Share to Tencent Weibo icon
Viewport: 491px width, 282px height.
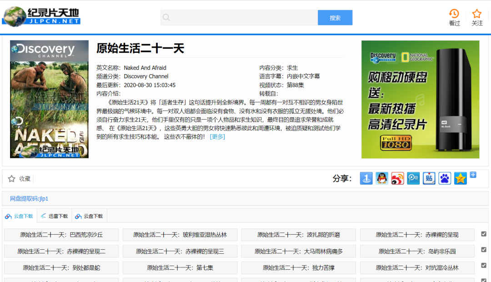pyautogui.click(x=413, y=178)
